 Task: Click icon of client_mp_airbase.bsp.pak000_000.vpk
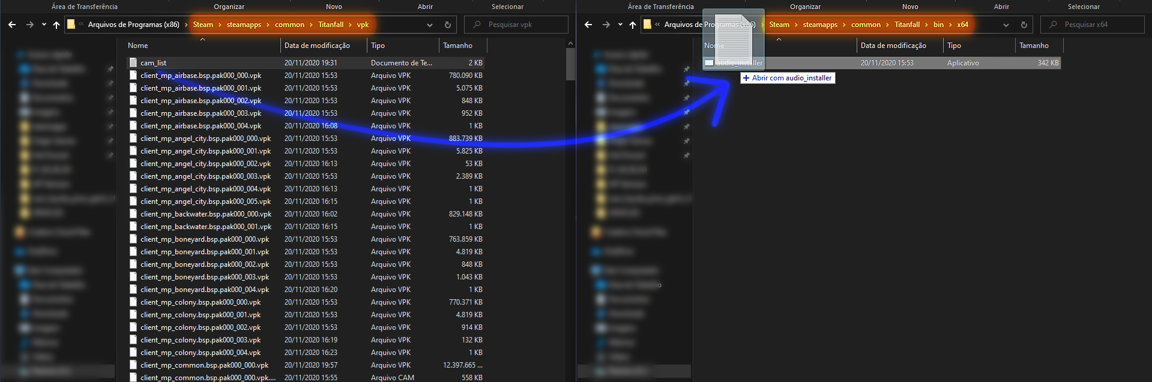(133, 75)
